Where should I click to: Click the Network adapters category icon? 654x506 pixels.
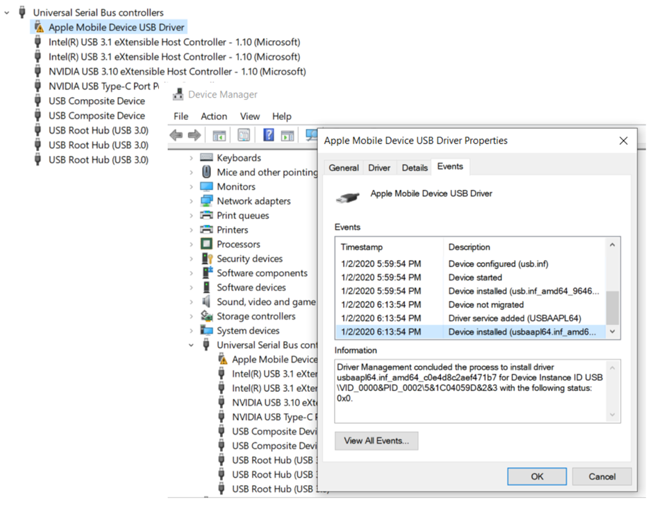pos(206,201)
